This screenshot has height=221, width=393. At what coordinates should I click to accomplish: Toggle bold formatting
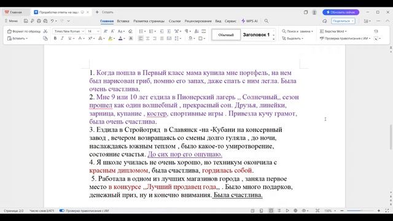pyautogui.click(x=55, y=38)
